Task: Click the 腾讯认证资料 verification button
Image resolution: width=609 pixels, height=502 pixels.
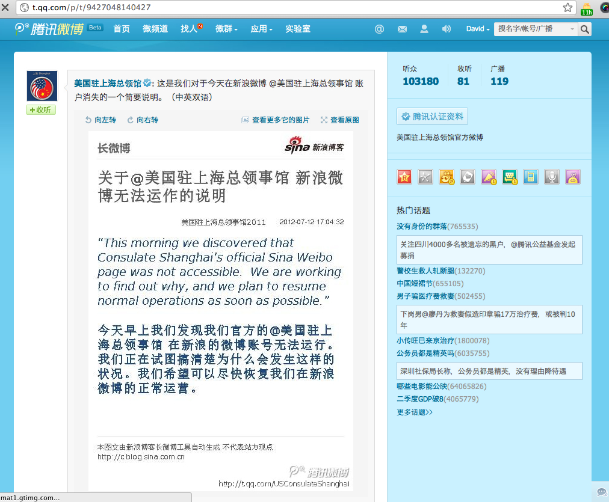Action: [x=432, y=117]
